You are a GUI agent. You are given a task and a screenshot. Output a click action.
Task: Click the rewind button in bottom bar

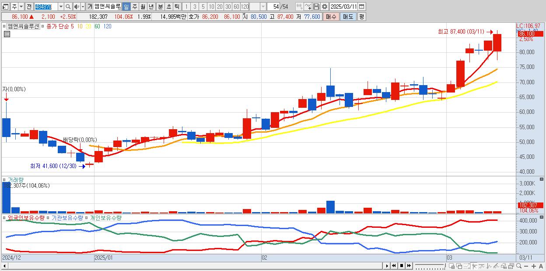[394, 266]
